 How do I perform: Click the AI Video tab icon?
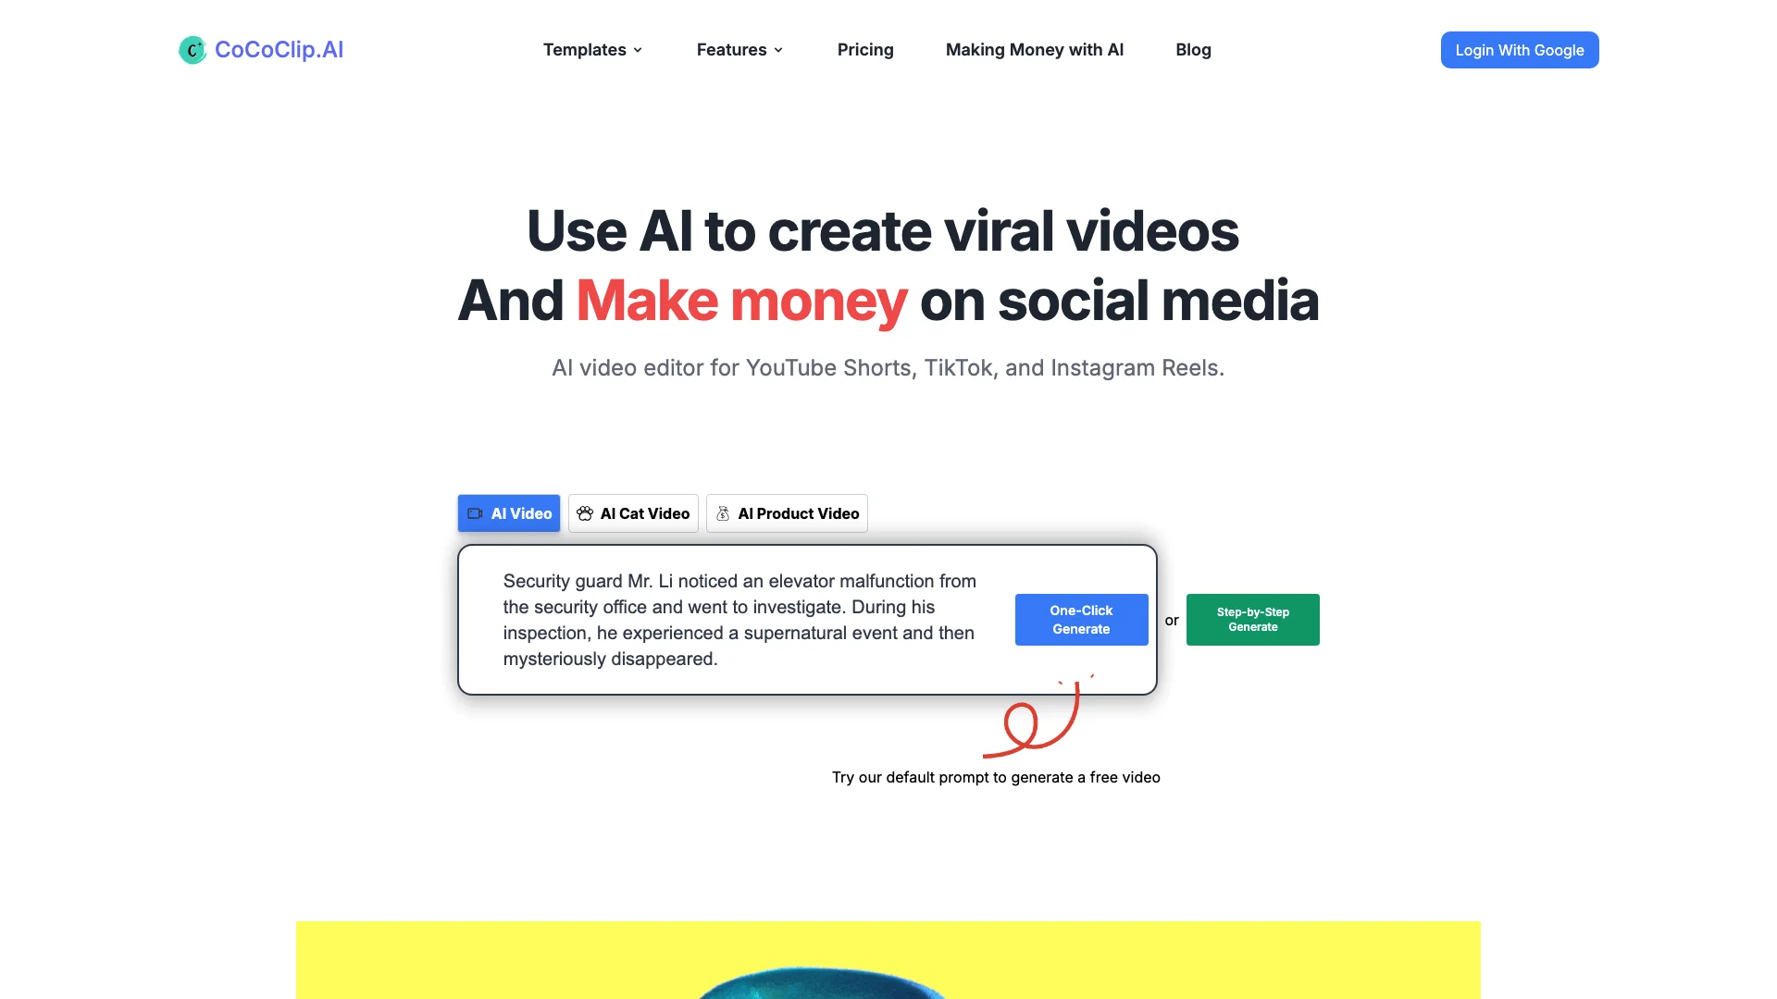pos(474,512)
